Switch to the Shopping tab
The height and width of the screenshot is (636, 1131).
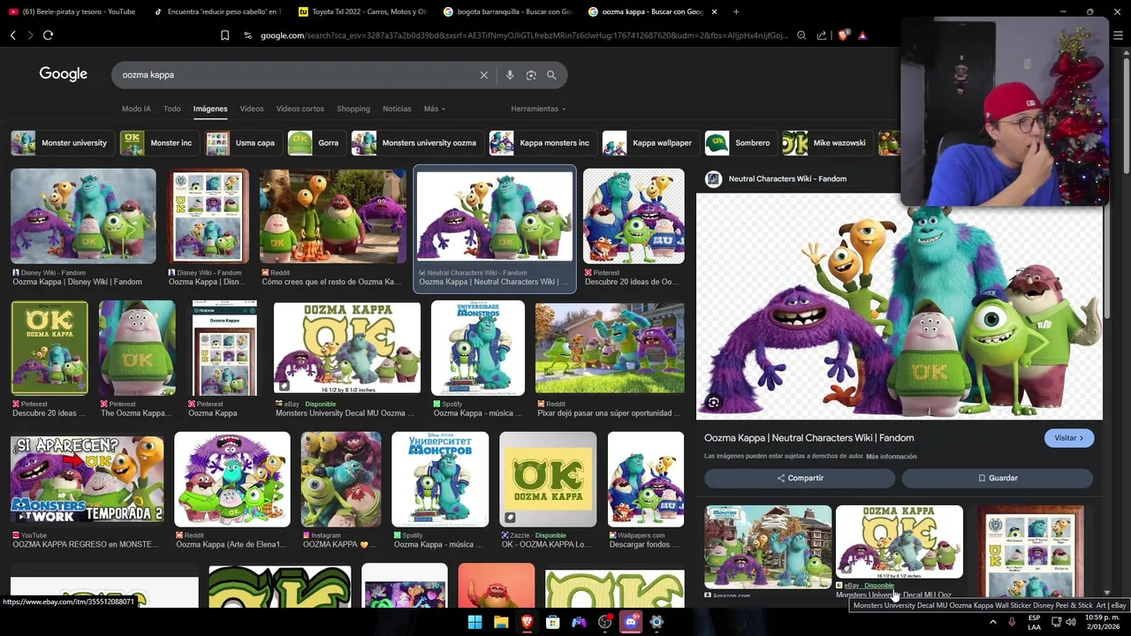tap(353, 109)
